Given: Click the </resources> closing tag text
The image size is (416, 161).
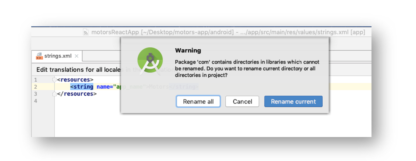Looking at the screenshot, I should coord(77,94).
